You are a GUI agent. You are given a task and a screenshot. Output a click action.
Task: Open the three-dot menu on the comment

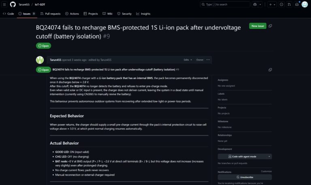[x=208, y=60]
